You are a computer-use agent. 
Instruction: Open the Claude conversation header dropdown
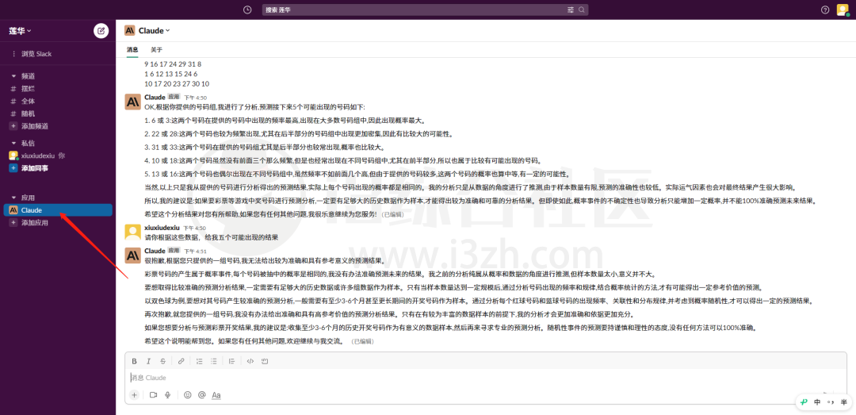tap(154, 31)
